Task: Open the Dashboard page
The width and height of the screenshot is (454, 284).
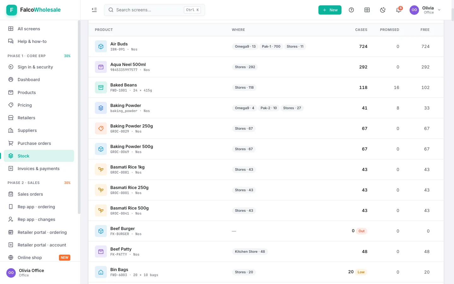Action: pos(39,80)
